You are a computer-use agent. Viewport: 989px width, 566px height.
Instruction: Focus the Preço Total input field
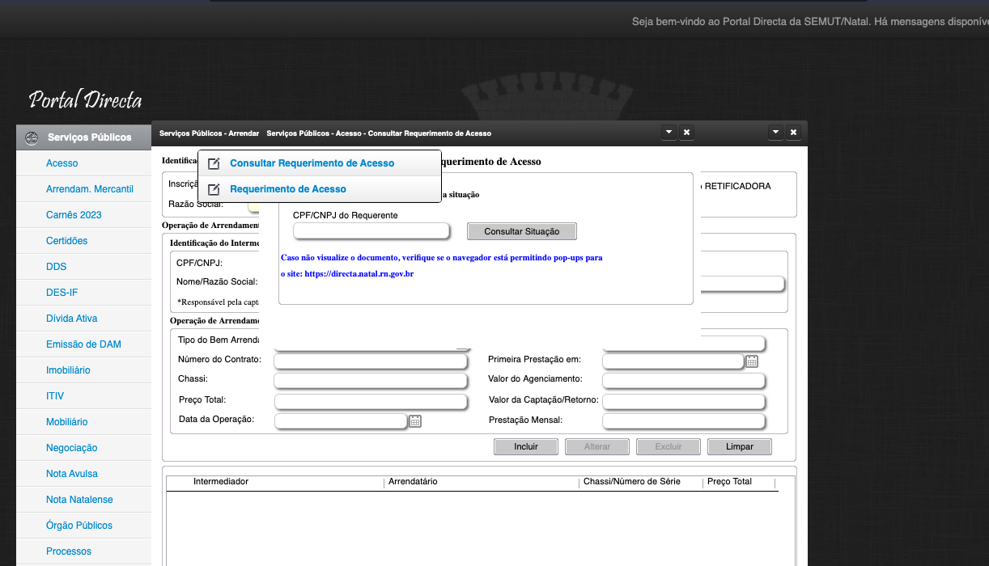[x=371, y=402]
